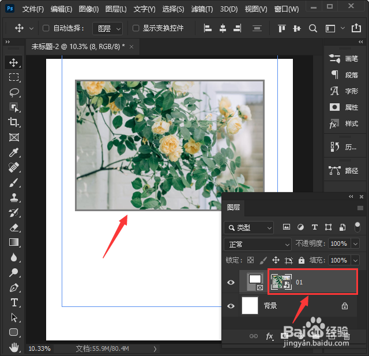Hide layer 01 with eye icon
This screenshot has width=369, height=356.
point(231,282)
